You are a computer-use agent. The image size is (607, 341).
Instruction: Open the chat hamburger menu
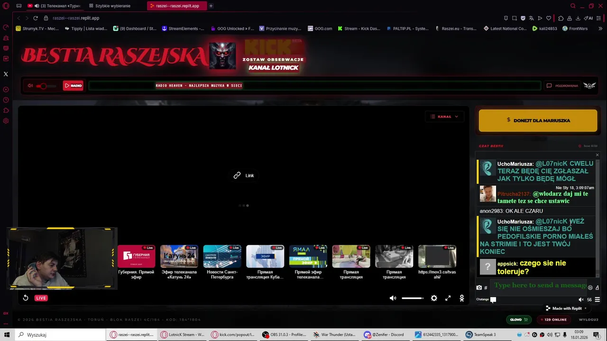pyautogui.click(x=597, y=299)
